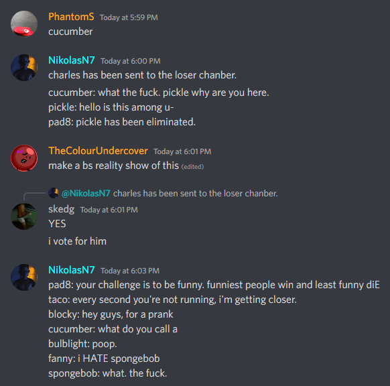Screen dimensions: 390x386
Task: Click NikolasN7's avatar on the 6:03 PM message
Action: (x=24, y=277)
